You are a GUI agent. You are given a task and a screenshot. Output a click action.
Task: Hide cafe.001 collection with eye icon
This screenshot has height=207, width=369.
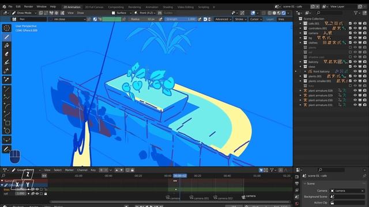tap(355, 24)
